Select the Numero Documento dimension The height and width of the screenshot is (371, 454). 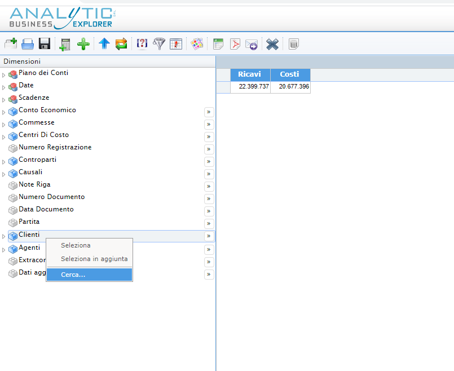pyautogui.click(x=51, y=197)
